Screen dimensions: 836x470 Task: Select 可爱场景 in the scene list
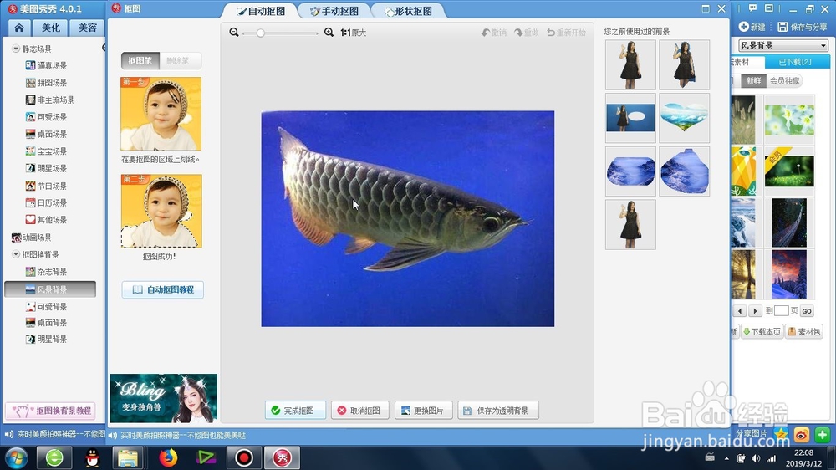tap(46, 117)
